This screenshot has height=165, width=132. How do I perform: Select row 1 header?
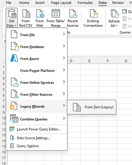(4, 67)
